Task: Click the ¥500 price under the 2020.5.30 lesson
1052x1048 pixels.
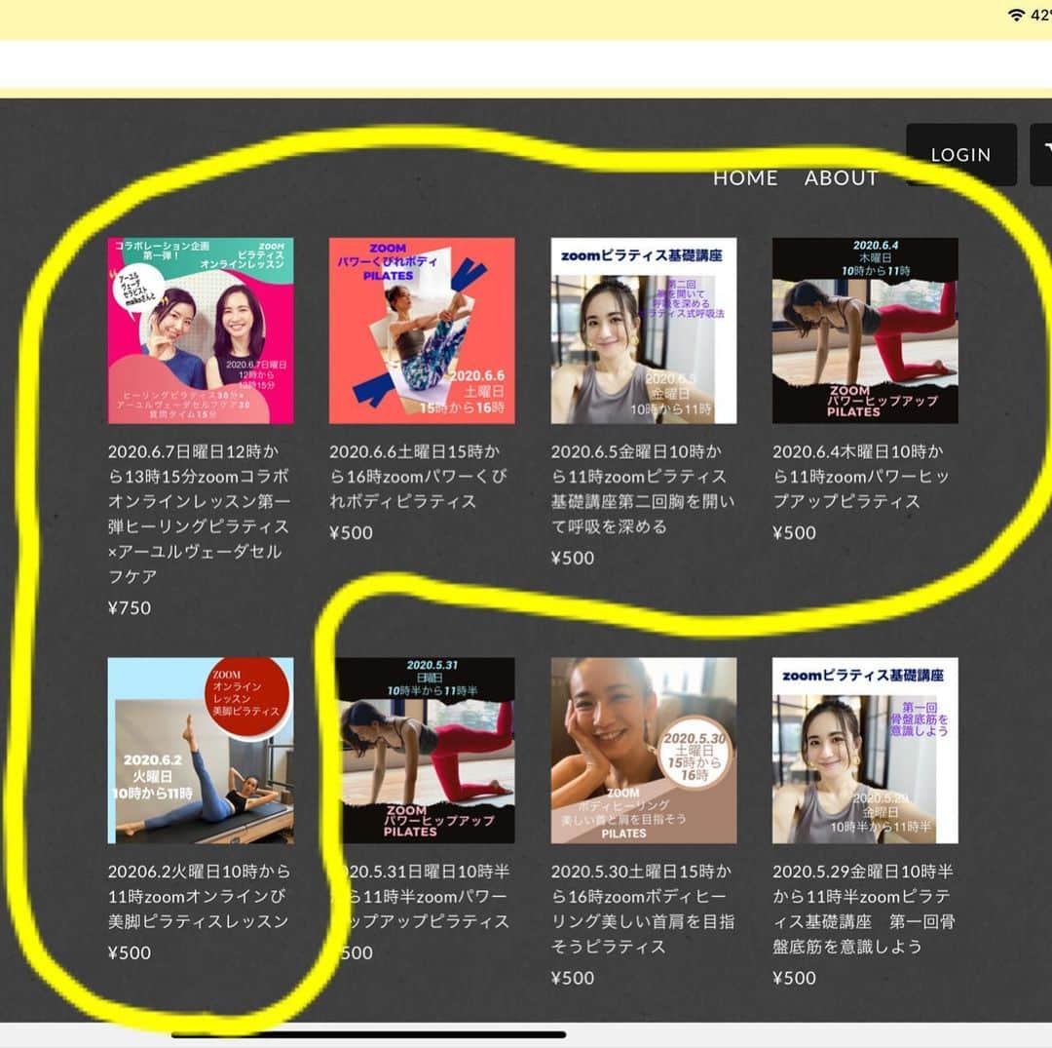Action: click(x=573, y=978)
